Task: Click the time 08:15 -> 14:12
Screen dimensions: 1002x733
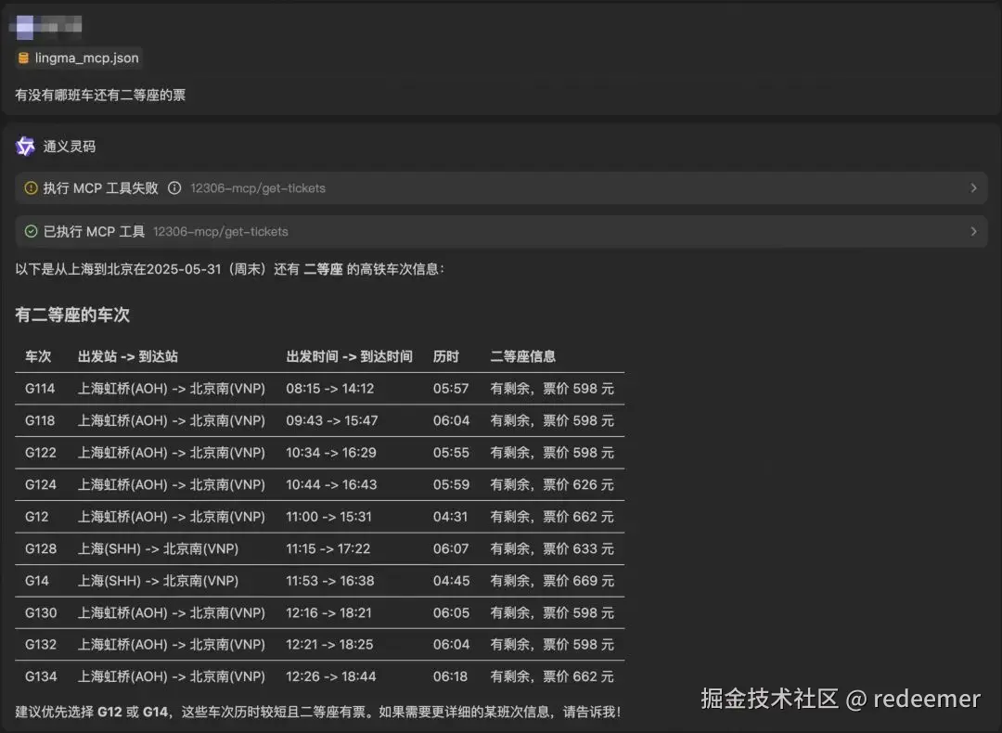Action: 329,389
